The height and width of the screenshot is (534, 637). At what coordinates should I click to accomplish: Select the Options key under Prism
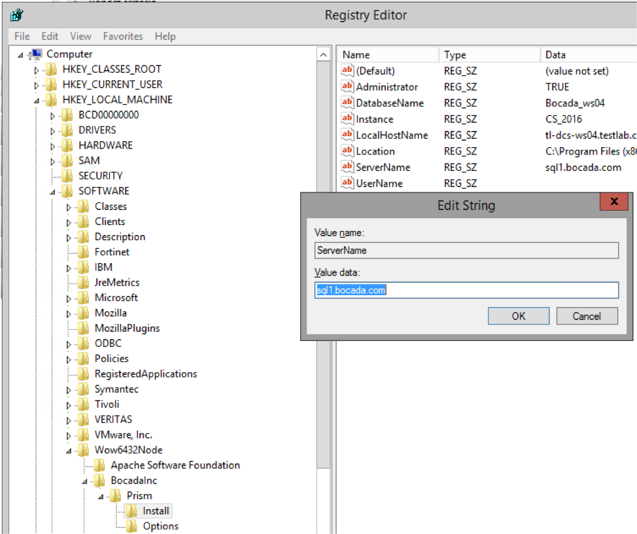160,525
